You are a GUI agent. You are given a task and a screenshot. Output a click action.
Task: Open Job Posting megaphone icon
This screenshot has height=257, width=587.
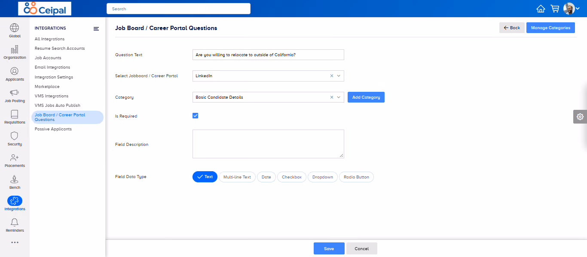(x=15, y=93)
